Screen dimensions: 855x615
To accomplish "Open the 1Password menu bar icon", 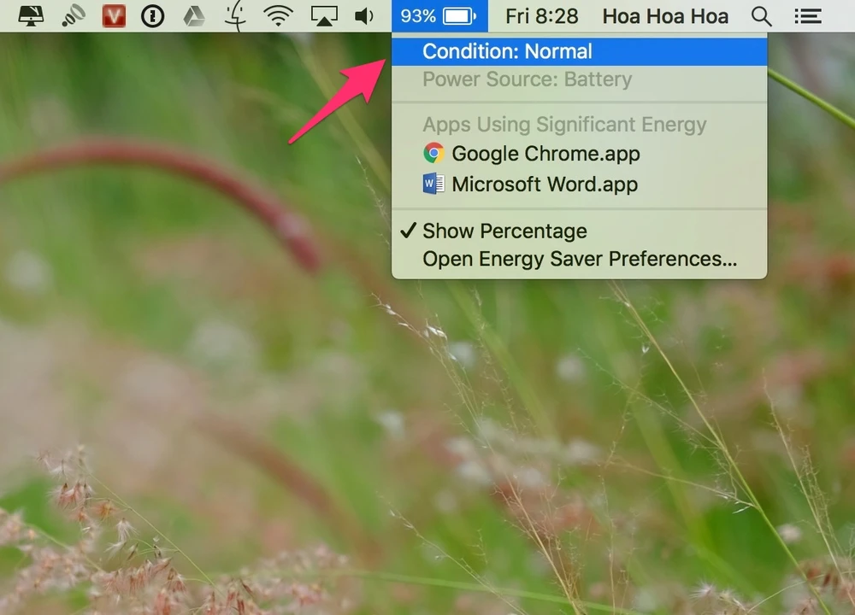I will (x=153, y=15).
